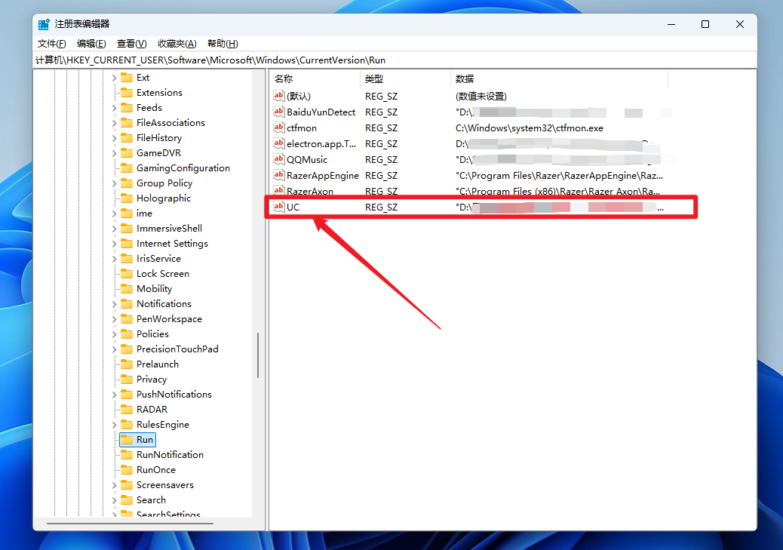Expand the Group Policy key
The width and height of the screenshot is (783, 550).
(x=115, y=183)
